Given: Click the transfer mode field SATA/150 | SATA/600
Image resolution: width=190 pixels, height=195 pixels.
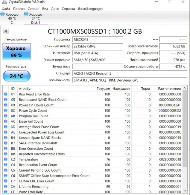Looking at the screenshot, I should coord(98,60).
